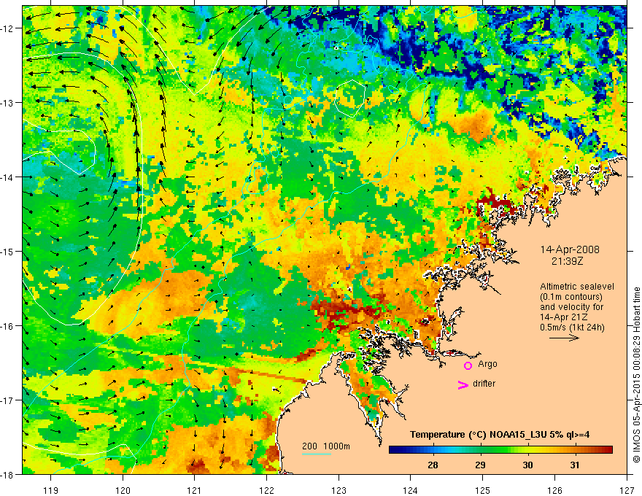Click the color bar value 30
642x496 pixels.
pos(527,465)
